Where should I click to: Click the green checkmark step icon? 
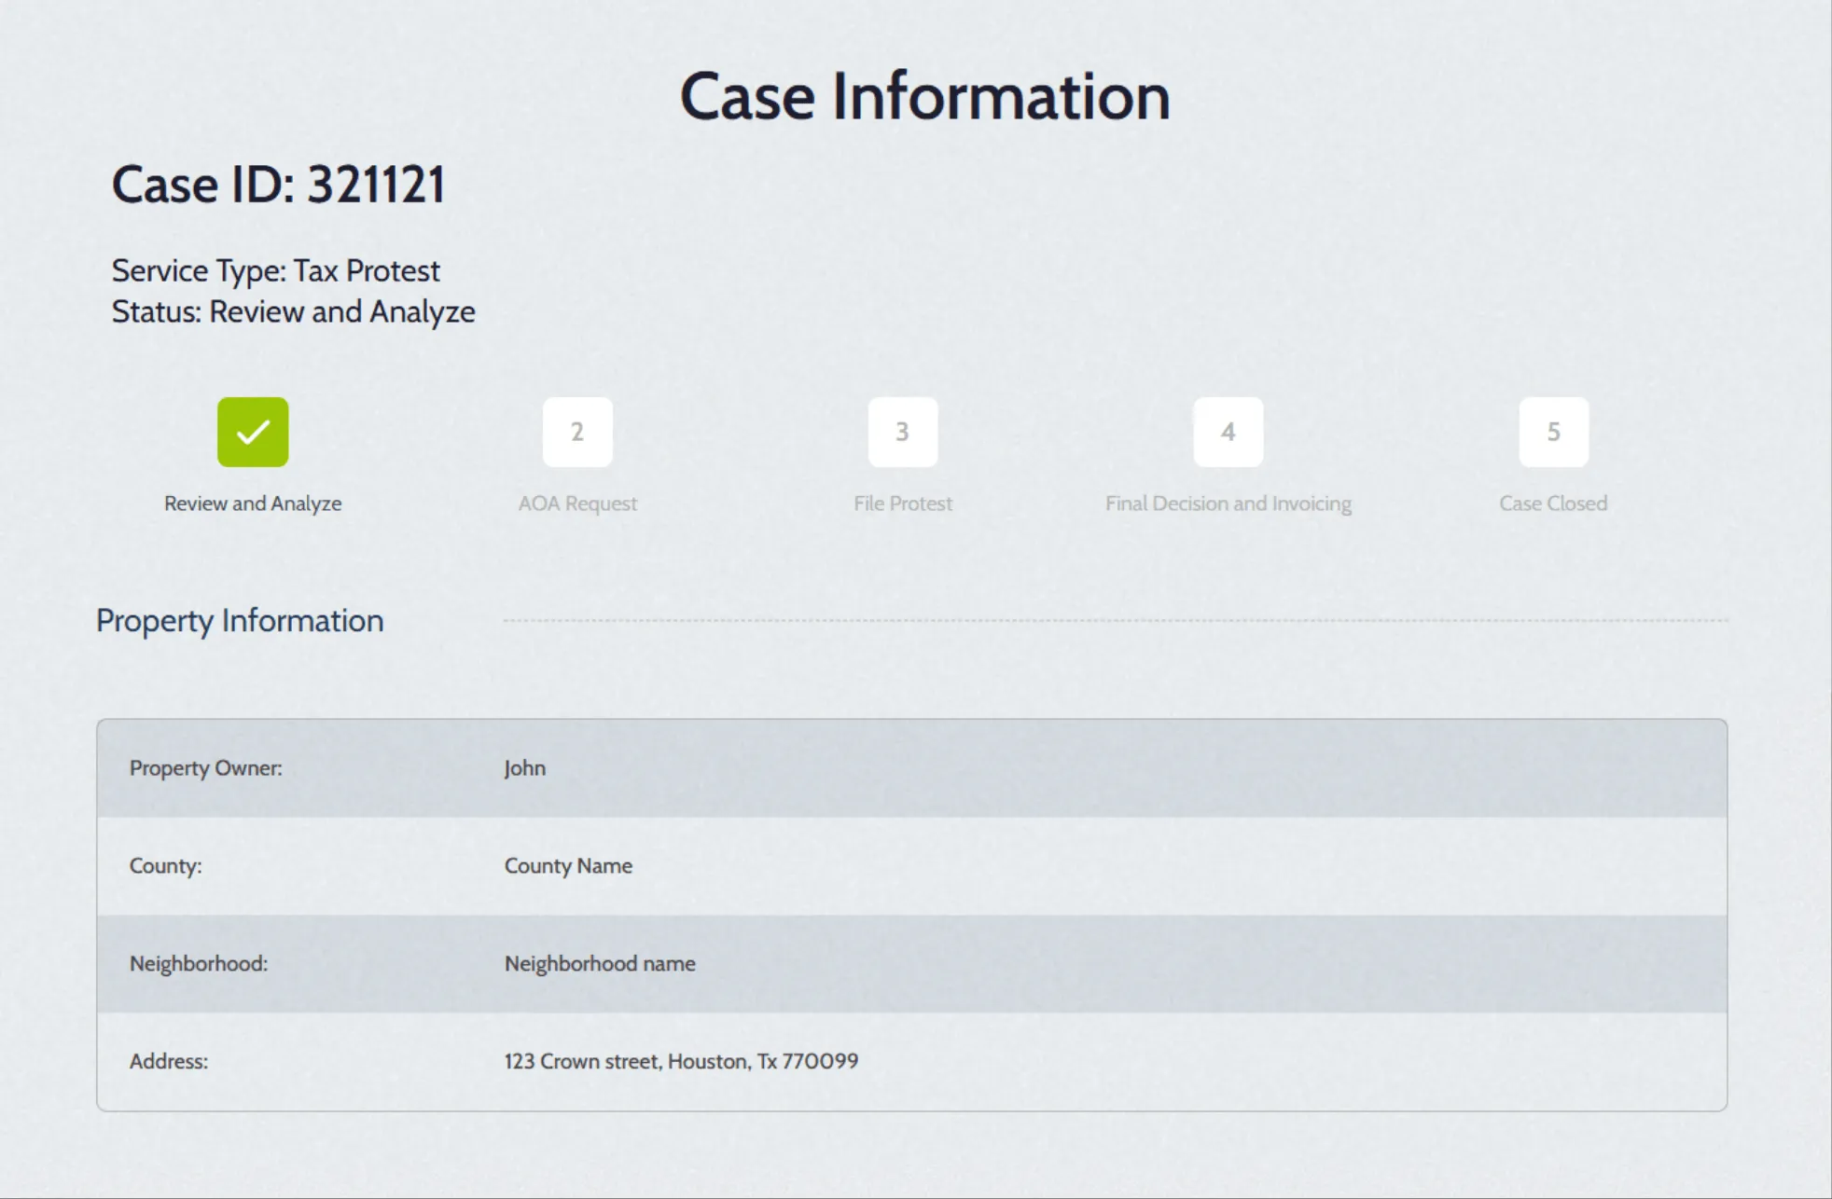coord(253,432)
